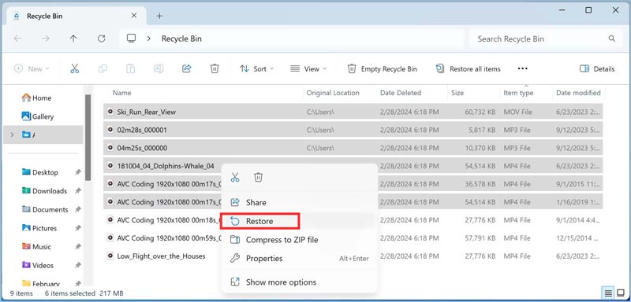The width and height of the screenshot is (631, 302).
Task: Unpin Desktop using its pin icon
Action: 77,172
